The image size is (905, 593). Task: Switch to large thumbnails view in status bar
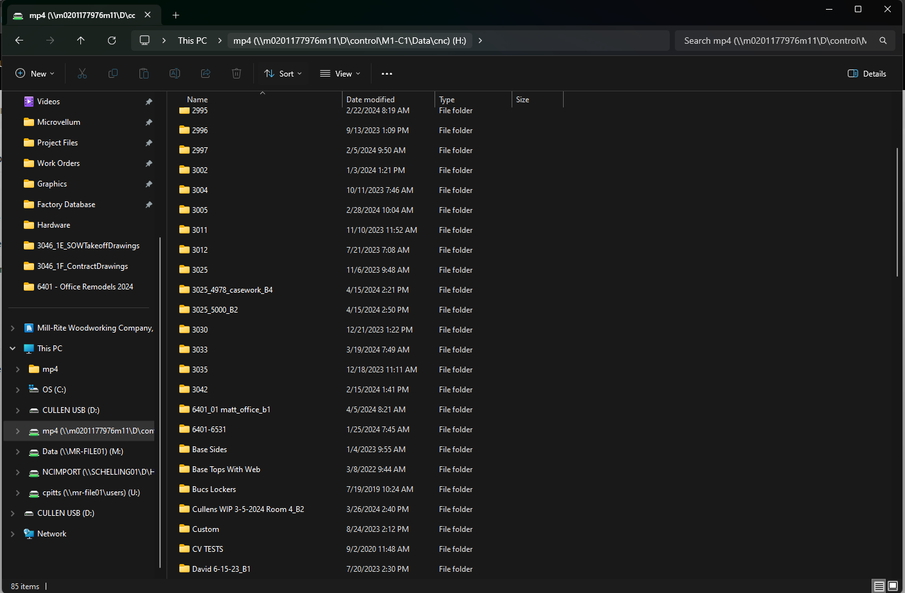[893, 586]
